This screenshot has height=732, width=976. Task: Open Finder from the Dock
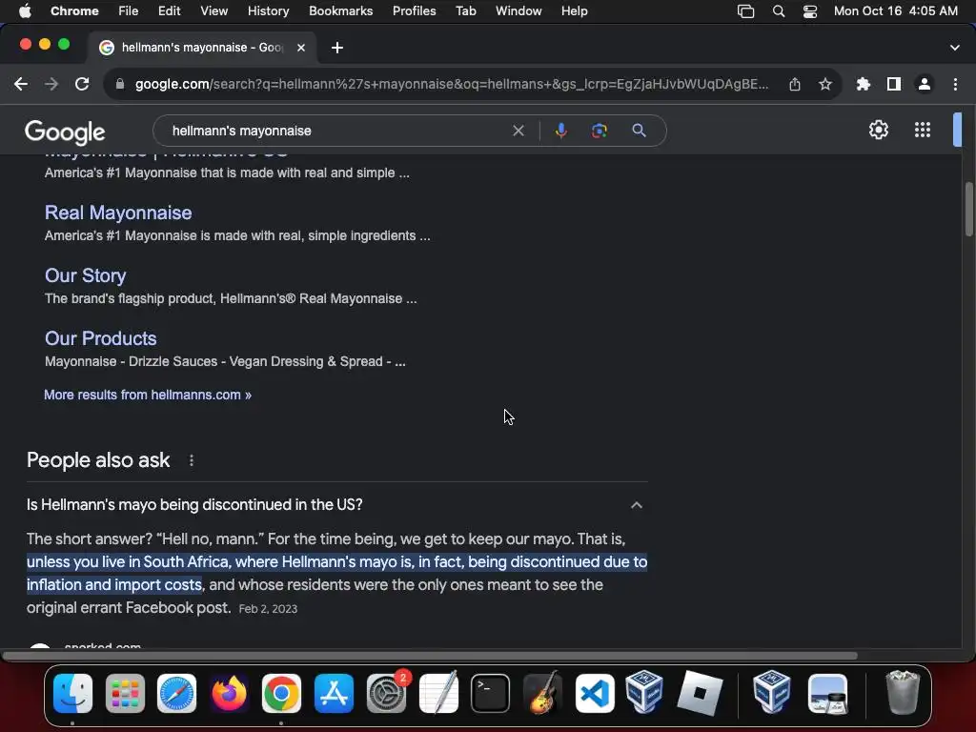pyautogui.click(x=72, y=693)
